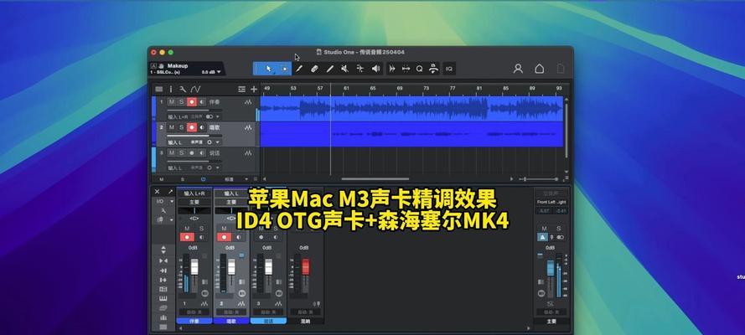
Task: Click the double-arrow Autoscroll icon
Action: click(392, 69)
